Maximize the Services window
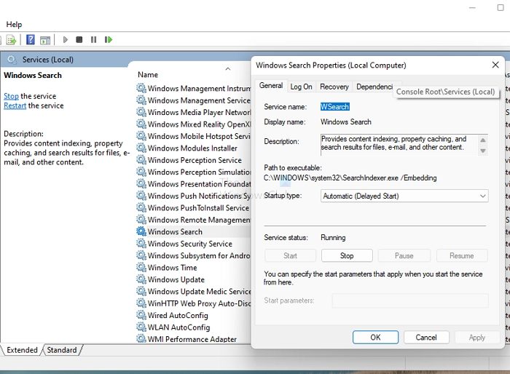 pos(501,7)
